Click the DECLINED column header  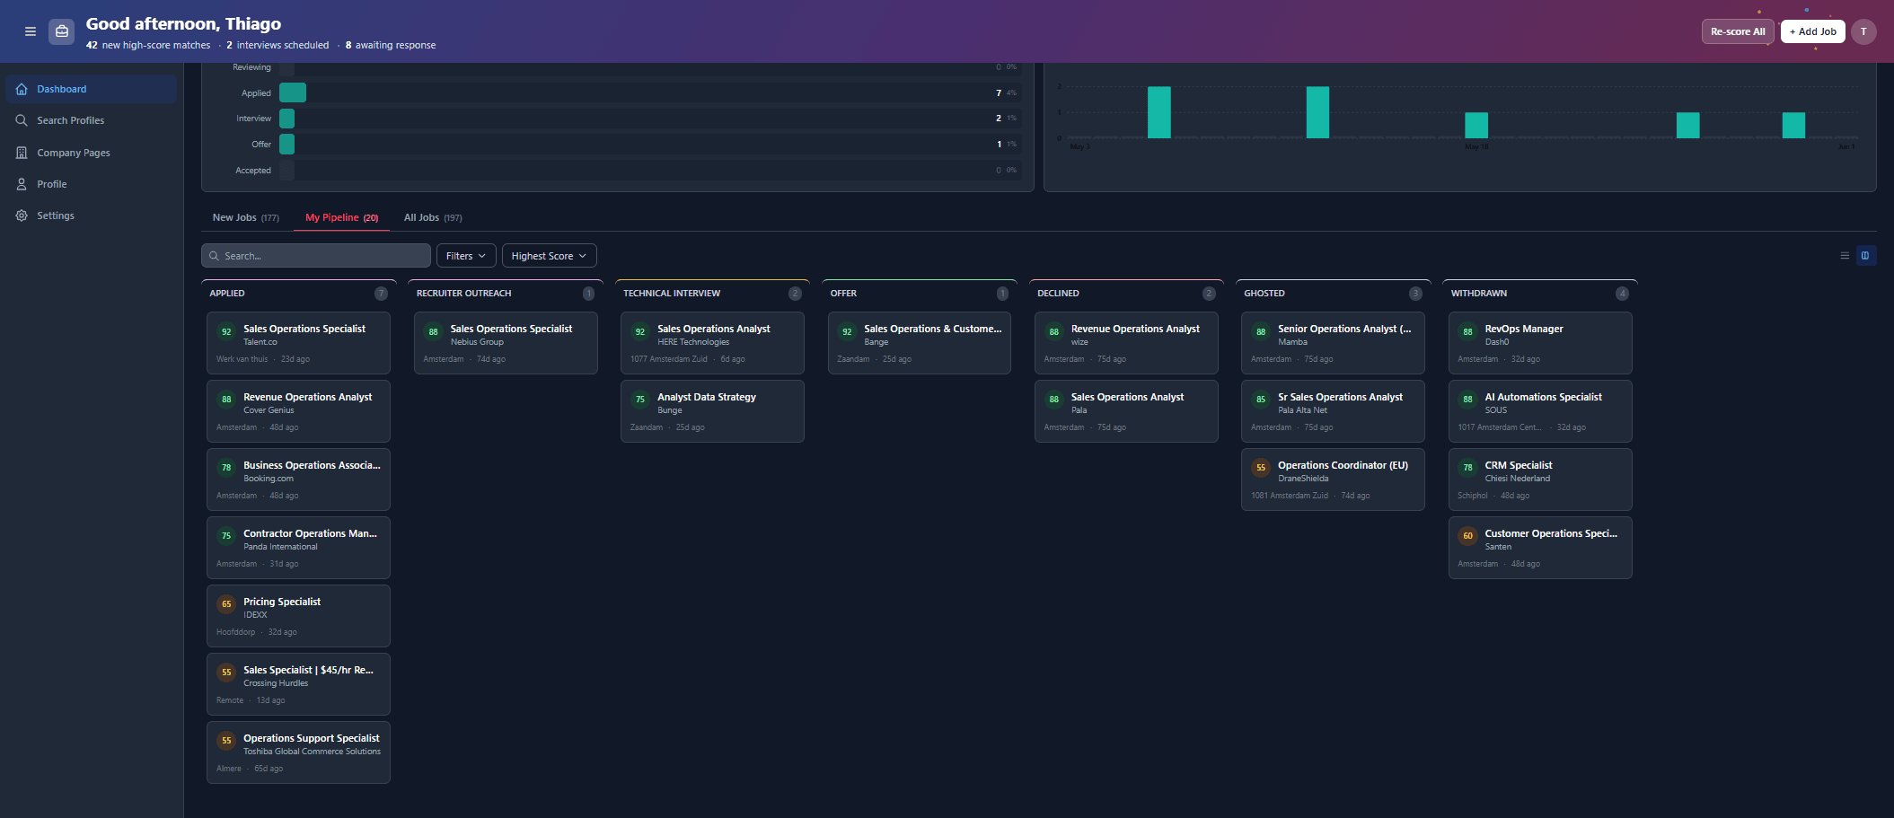[x=1058, y=294]
